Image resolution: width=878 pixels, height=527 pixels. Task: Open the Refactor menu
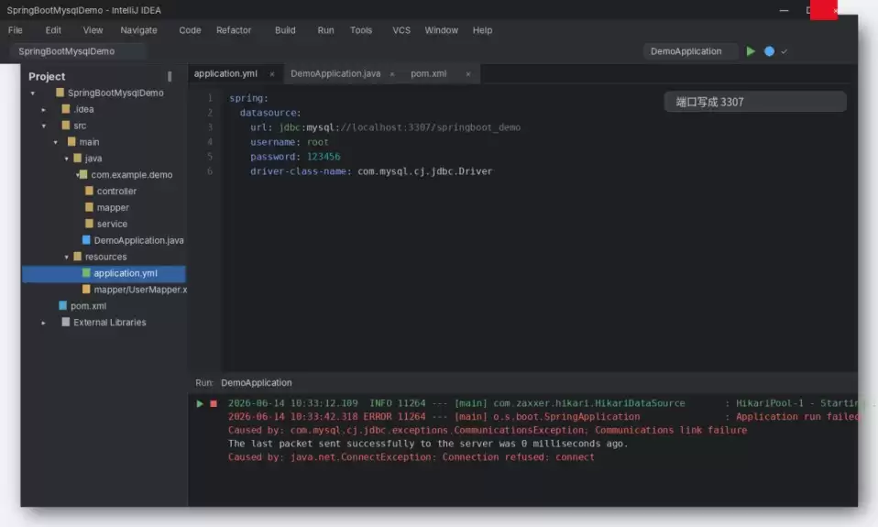pyautogui.click(x=234, y=30)
